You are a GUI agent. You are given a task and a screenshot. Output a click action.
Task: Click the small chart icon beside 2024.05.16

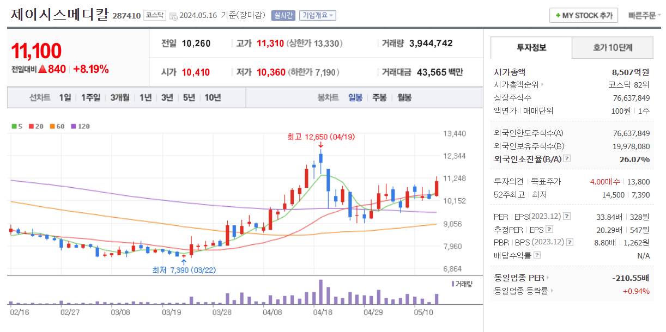pyautogui.click(x=174, y=15)
